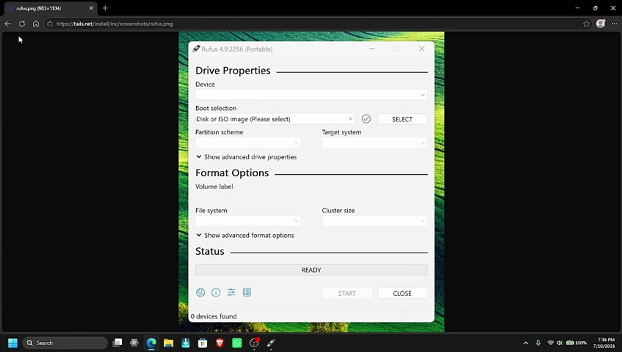
Task: Click the Format Options heading
Action: coord(232,173)
